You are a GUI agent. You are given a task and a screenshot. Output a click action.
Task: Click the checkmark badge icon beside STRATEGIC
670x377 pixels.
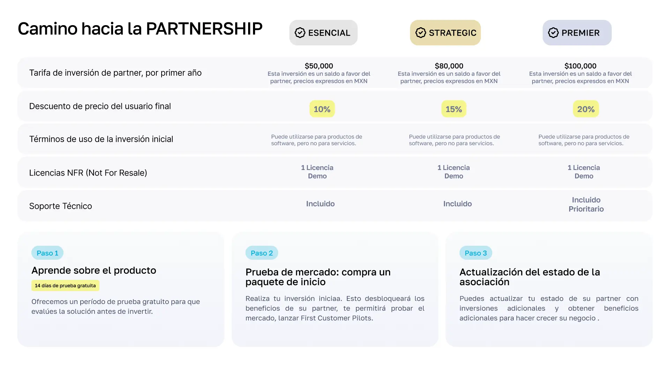pyautogui.click(x=420, y=33)
